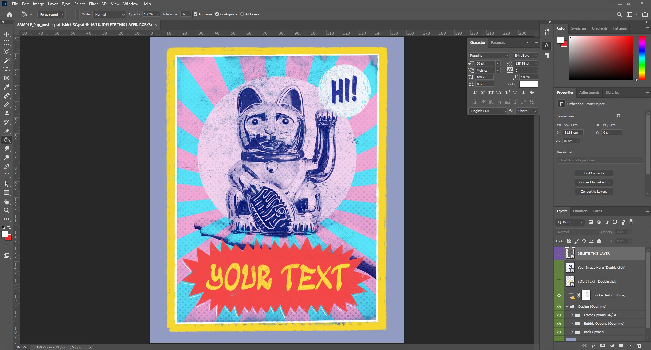Select the Rectangular Marquee tool
The height and width of the screenshot is (350, 651).
coord(7,43)
